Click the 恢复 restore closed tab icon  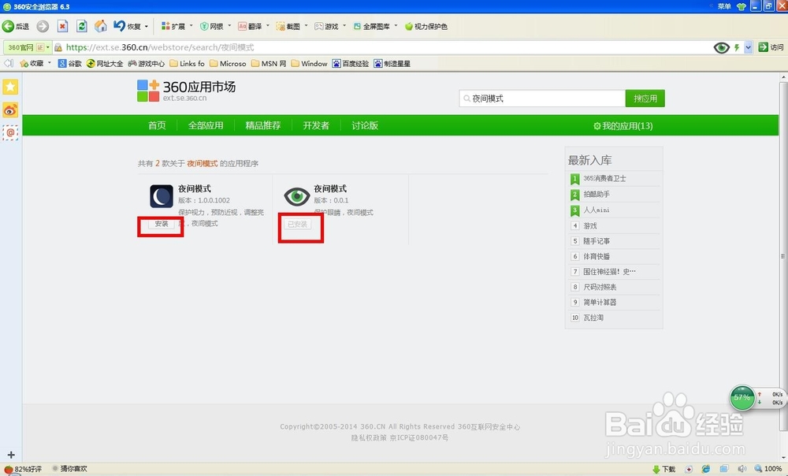[127, 26]
